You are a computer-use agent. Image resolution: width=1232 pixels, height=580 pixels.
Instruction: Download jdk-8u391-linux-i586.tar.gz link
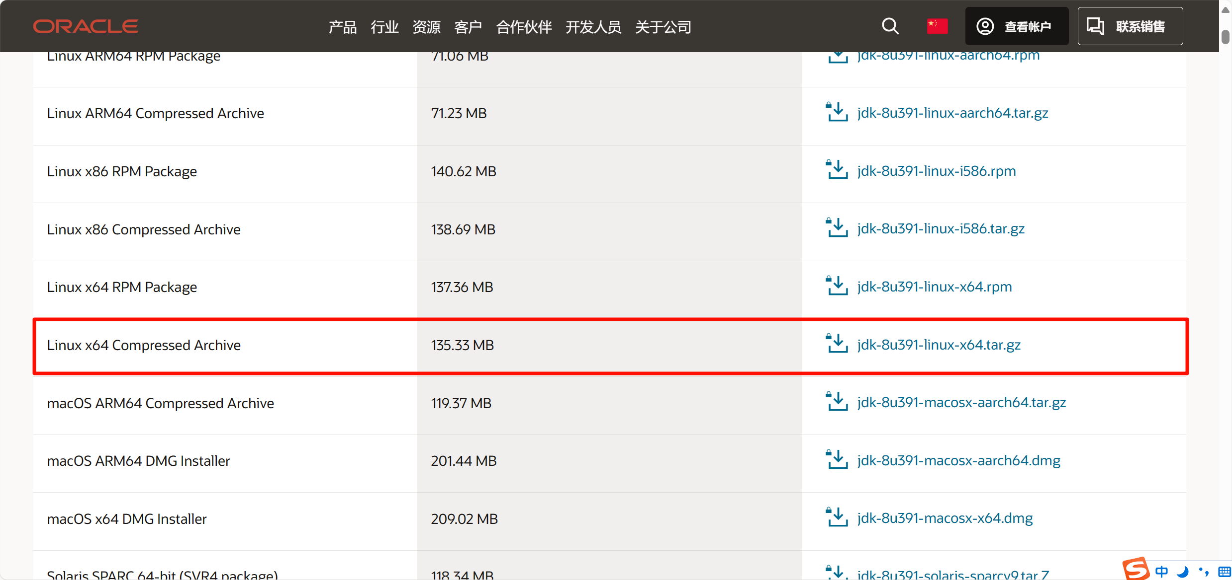tap(941, 229)
